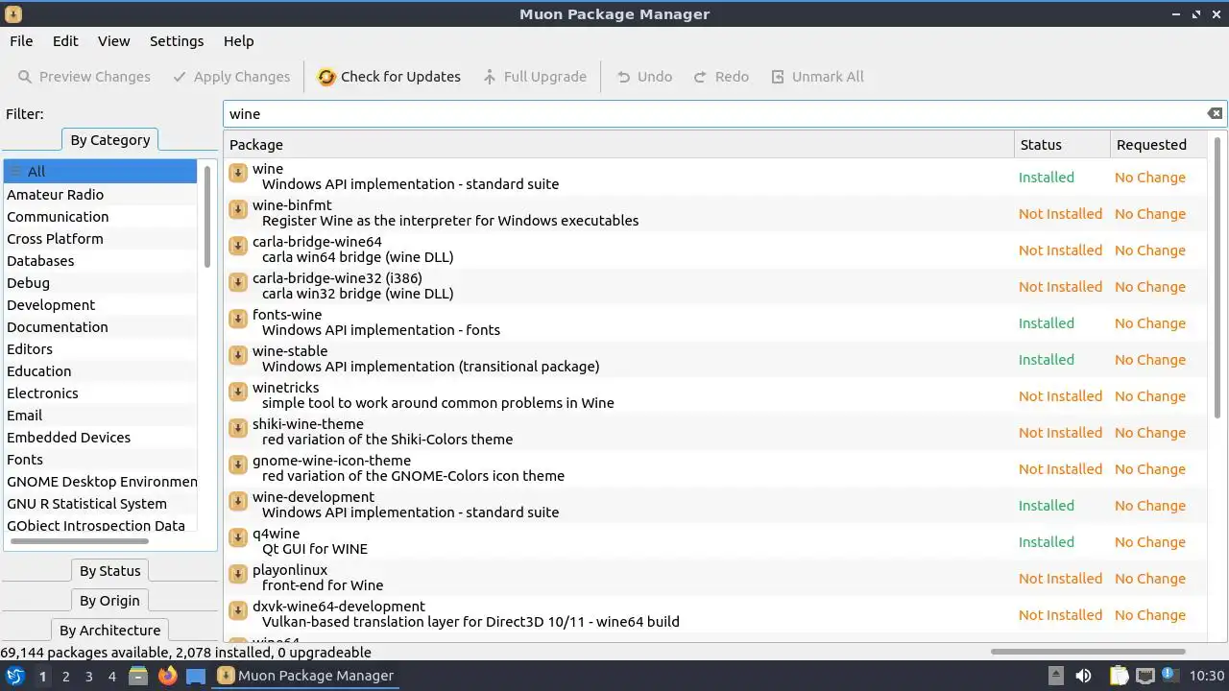The image size is (1229, 691).
Task: Click the package icon next to q4wine
Action: tap(238, 538)
